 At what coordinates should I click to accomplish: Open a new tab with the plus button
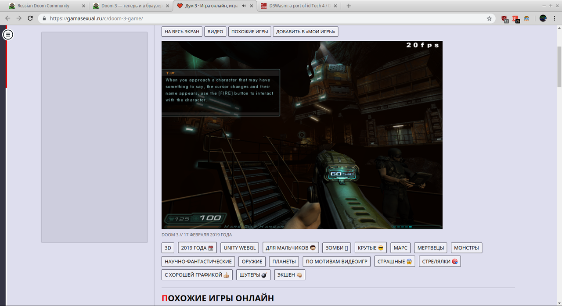tap(349, 6)
